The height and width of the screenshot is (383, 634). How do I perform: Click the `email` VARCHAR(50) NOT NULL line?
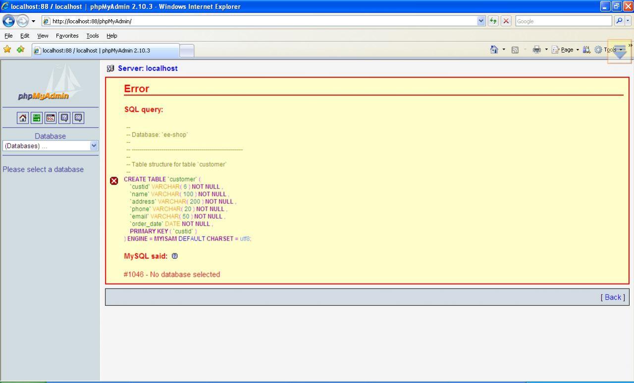pyautogui.click(x=177, y=216)
